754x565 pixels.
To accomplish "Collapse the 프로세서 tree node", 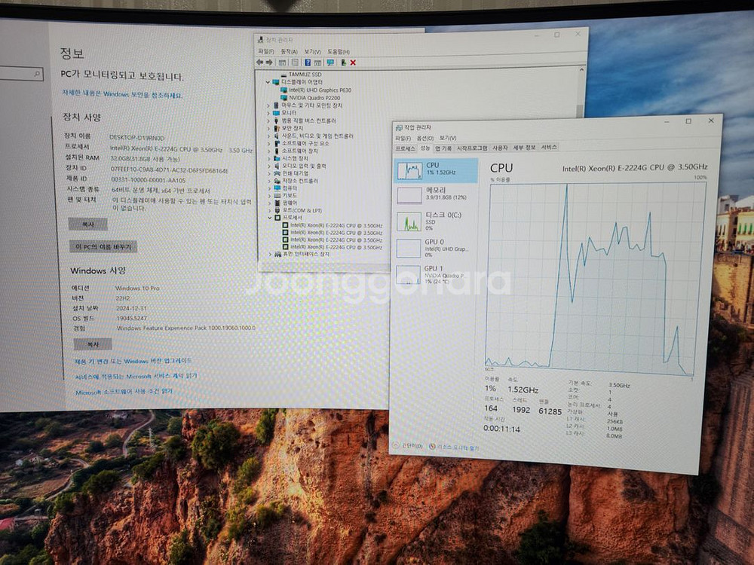I will (270, 218).
